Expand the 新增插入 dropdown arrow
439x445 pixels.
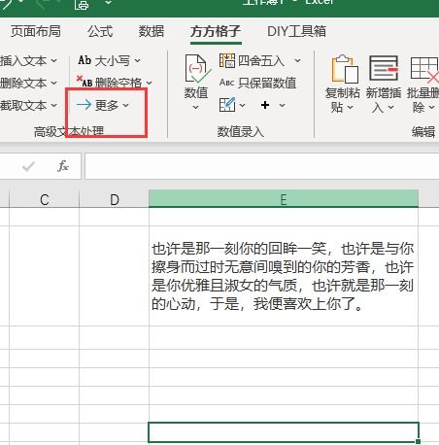coord(390,107)
